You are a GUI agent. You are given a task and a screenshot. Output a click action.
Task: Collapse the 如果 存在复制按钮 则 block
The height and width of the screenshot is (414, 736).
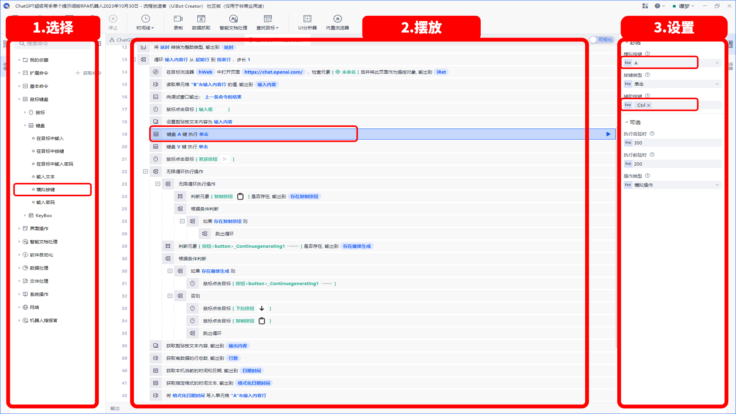(182, 221)
